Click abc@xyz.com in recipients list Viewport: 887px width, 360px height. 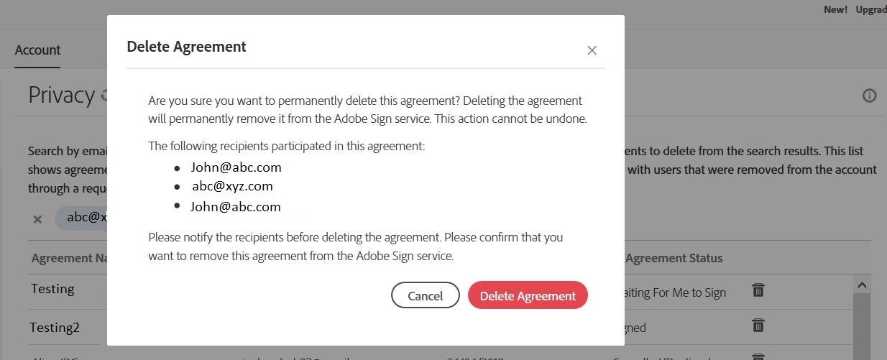(232, 186)
